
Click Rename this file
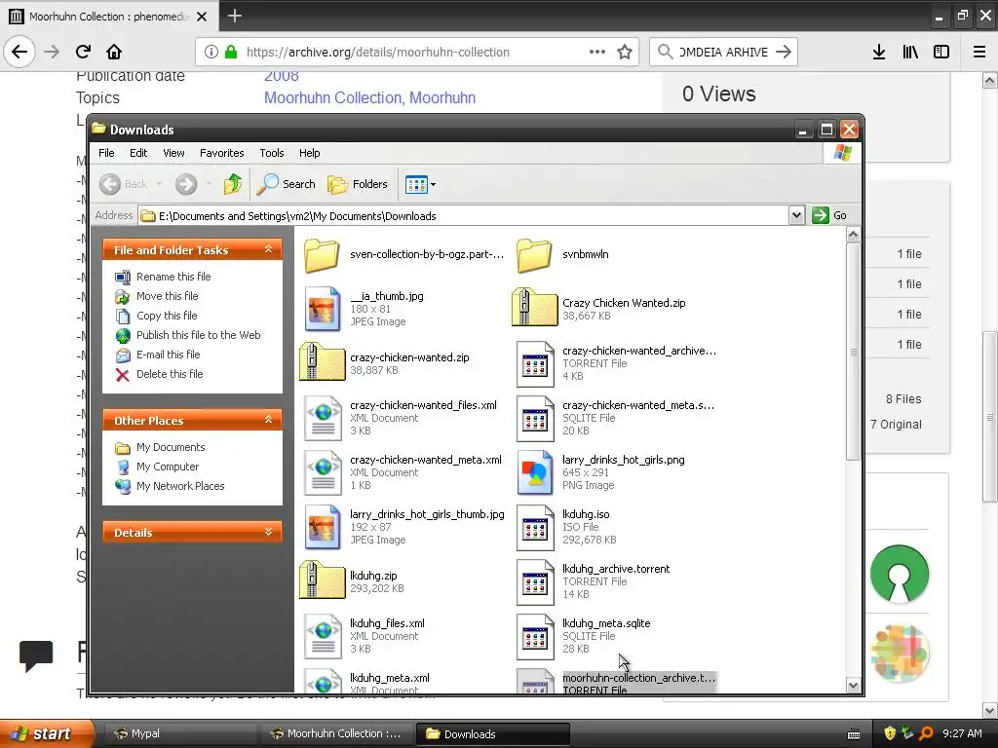point(173,277)
